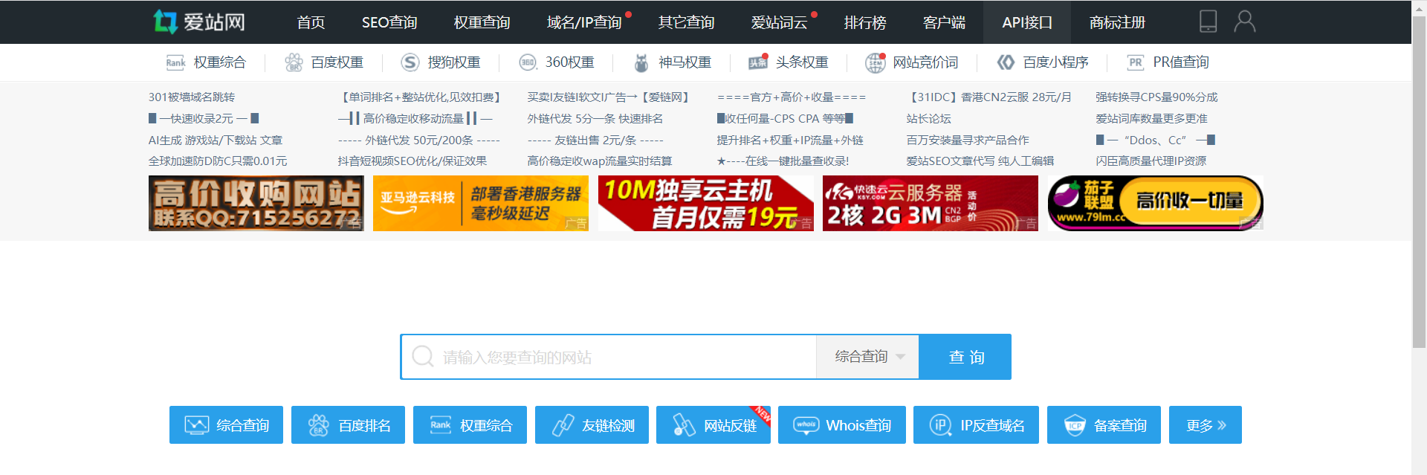Screen dimensions: 1427x475
Task: Open the 域名/IP查询 menu item
Action: [x=584, y=22]
